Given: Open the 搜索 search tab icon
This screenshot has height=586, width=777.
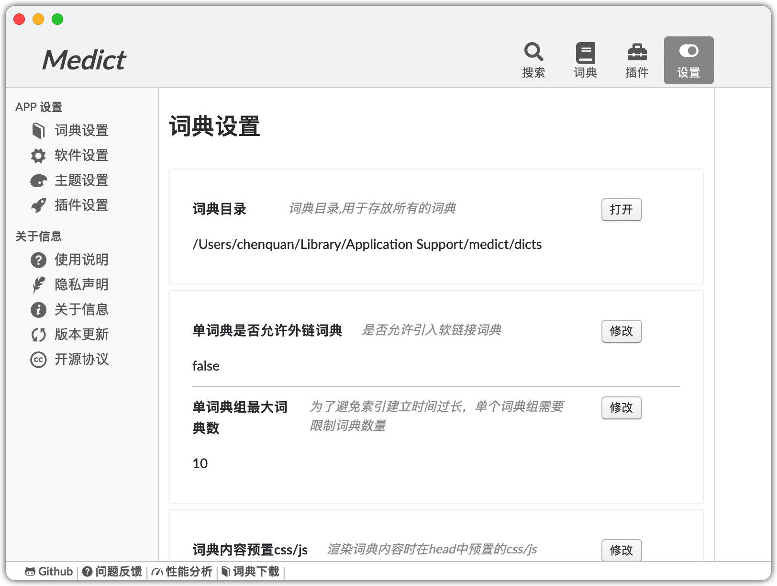Looking at the screenshot, I should 533,52.
